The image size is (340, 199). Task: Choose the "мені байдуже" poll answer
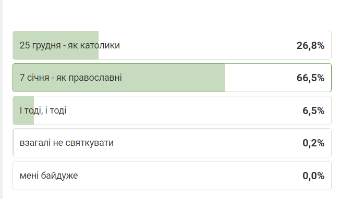click(172, 176)
